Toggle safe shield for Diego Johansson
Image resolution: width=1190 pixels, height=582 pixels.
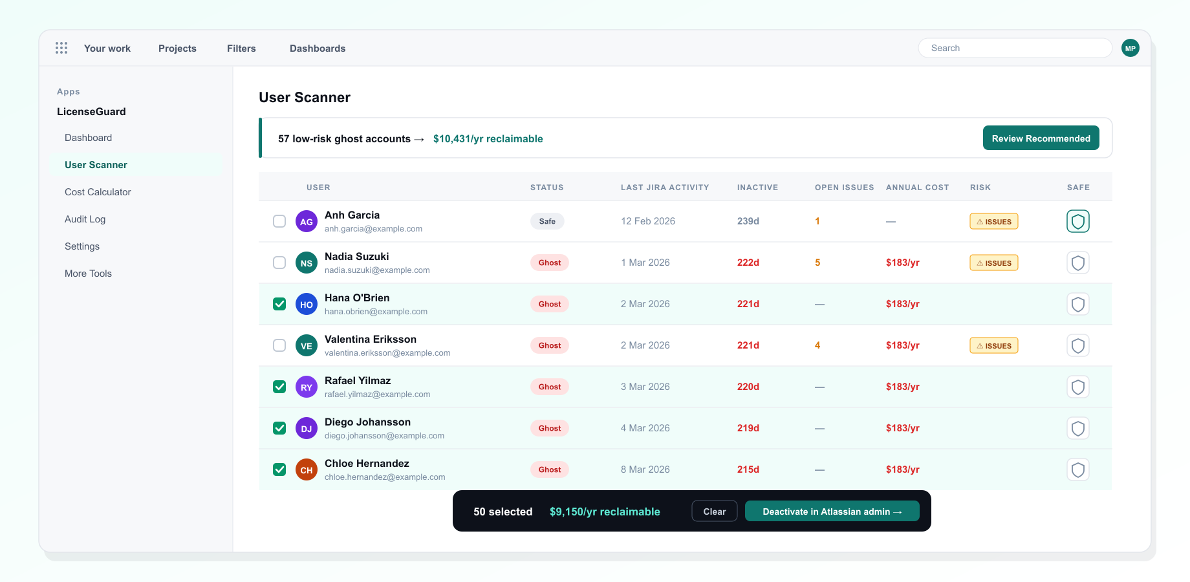pos(1078,428)
